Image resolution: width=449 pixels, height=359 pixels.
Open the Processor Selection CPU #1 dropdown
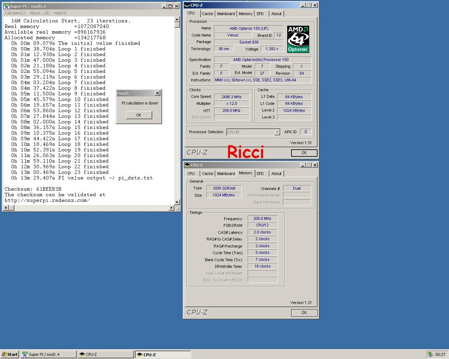click(277, 132)
